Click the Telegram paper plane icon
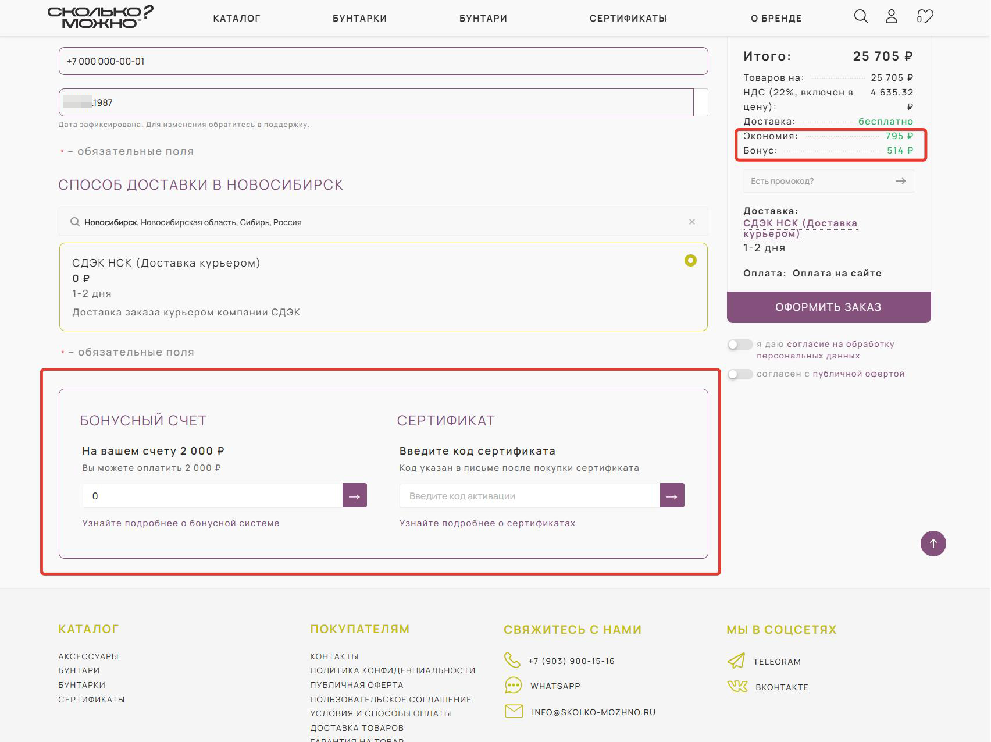This screenshot has height=742, width=991. (x=736, y=661)
